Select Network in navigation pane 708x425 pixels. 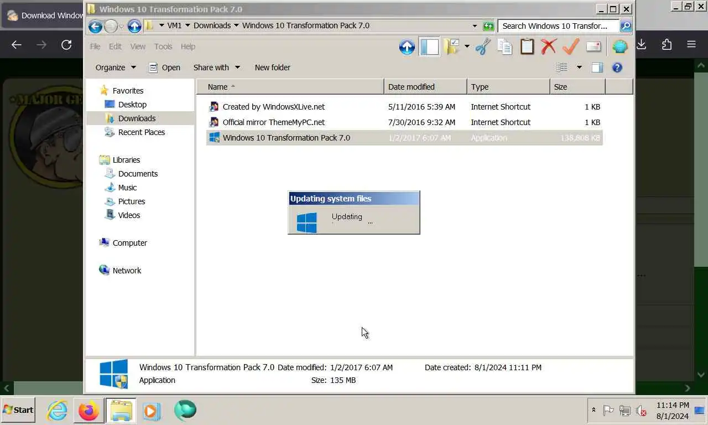click(x=127, y=271)
